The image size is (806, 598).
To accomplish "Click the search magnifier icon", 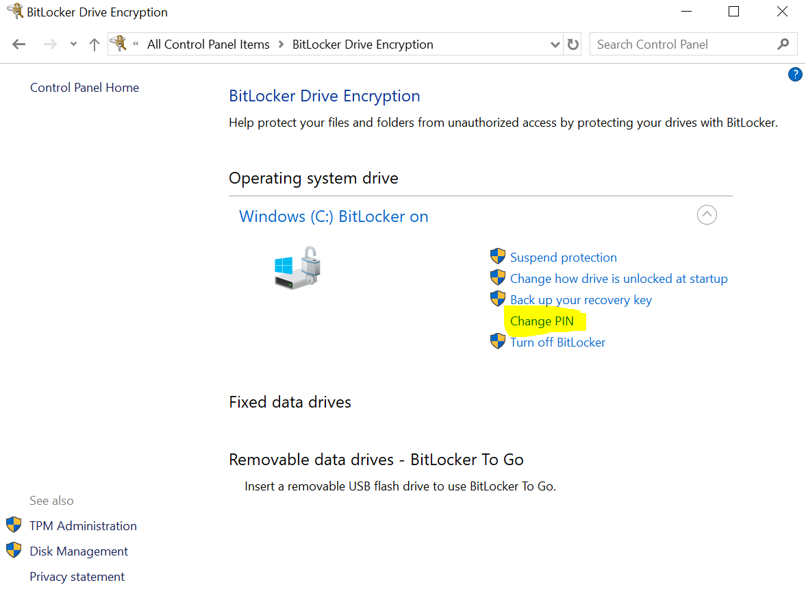I will click(783, 45).
